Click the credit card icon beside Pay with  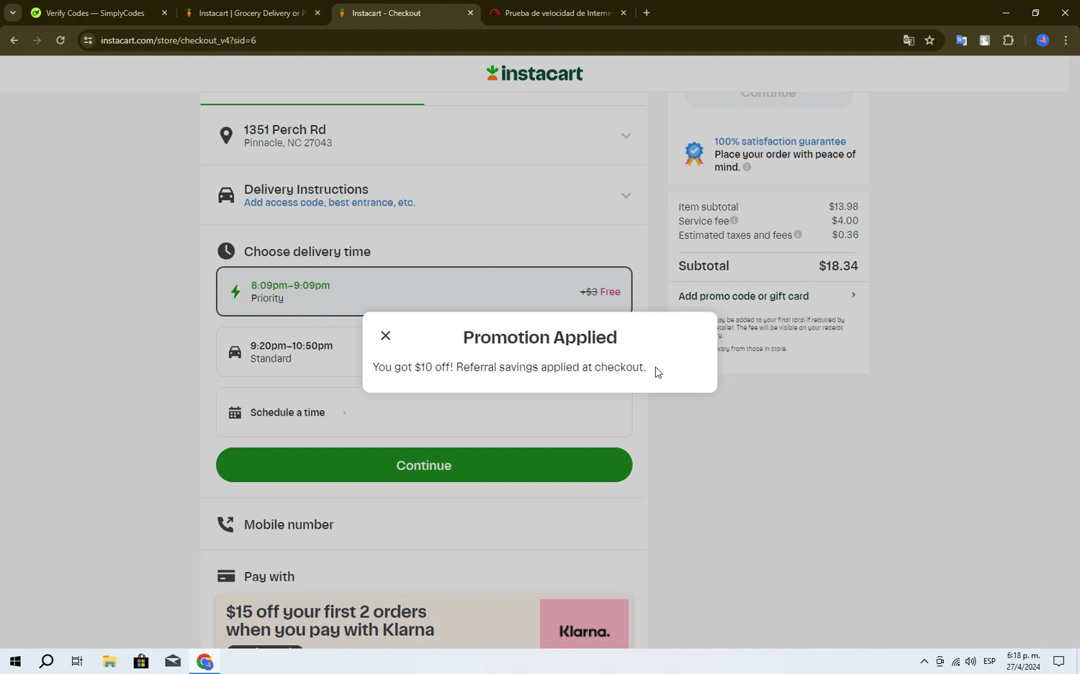(x=226, y=576)
